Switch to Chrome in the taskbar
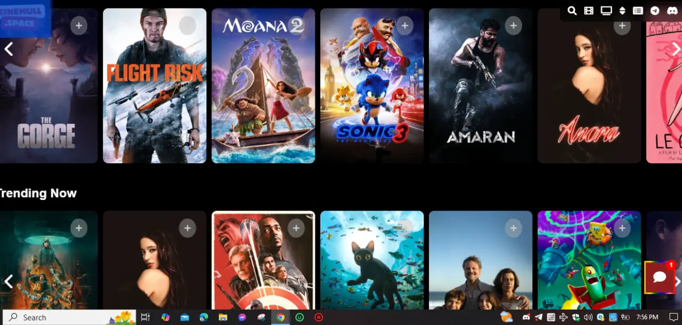Viewport: 682px width, 325px height. (280, 318)
